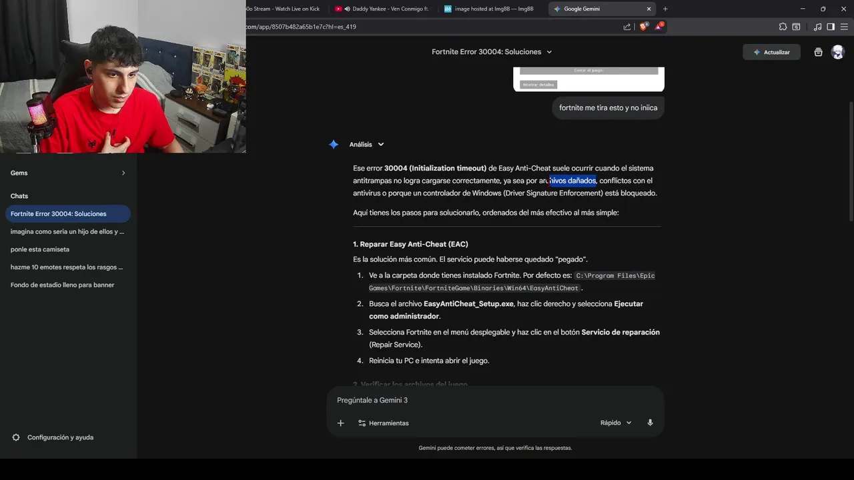Toggle the browser sidebar panel icon
Screen dimensions: 854x480
coord(831,27)
